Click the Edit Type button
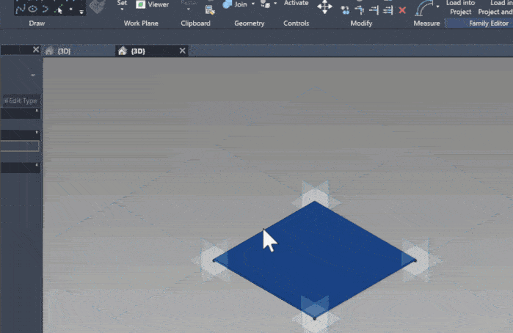Screen dimensions: 513x333 click(21, 100)
